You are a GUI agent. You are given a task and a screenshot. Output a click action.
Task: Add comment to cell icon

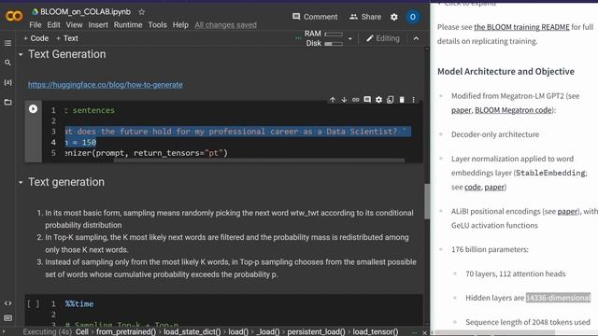[x=367, y=100]
